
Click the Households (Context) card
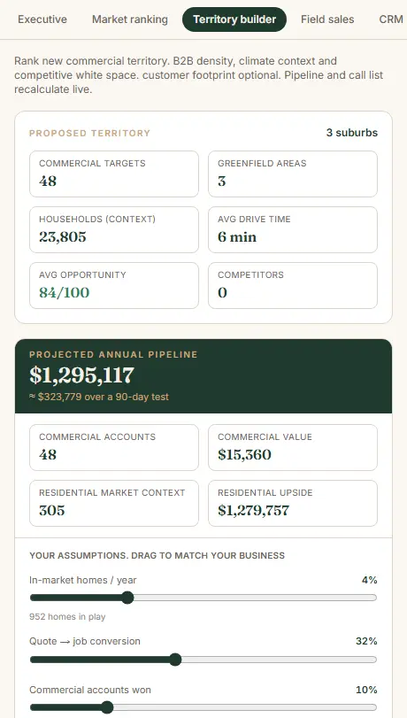click(x=114, y=230)
